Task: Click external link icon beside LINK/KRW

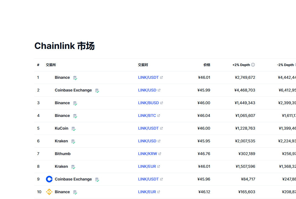Action: (160, 154)
